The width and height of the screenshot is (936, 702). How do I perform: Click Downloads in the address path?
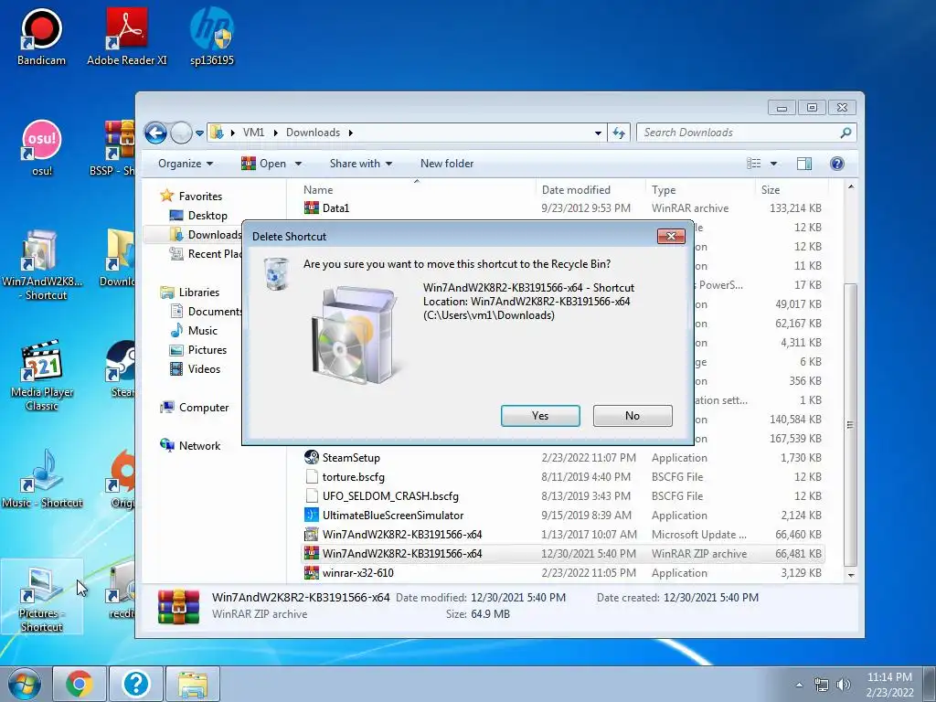coord(313,133)
